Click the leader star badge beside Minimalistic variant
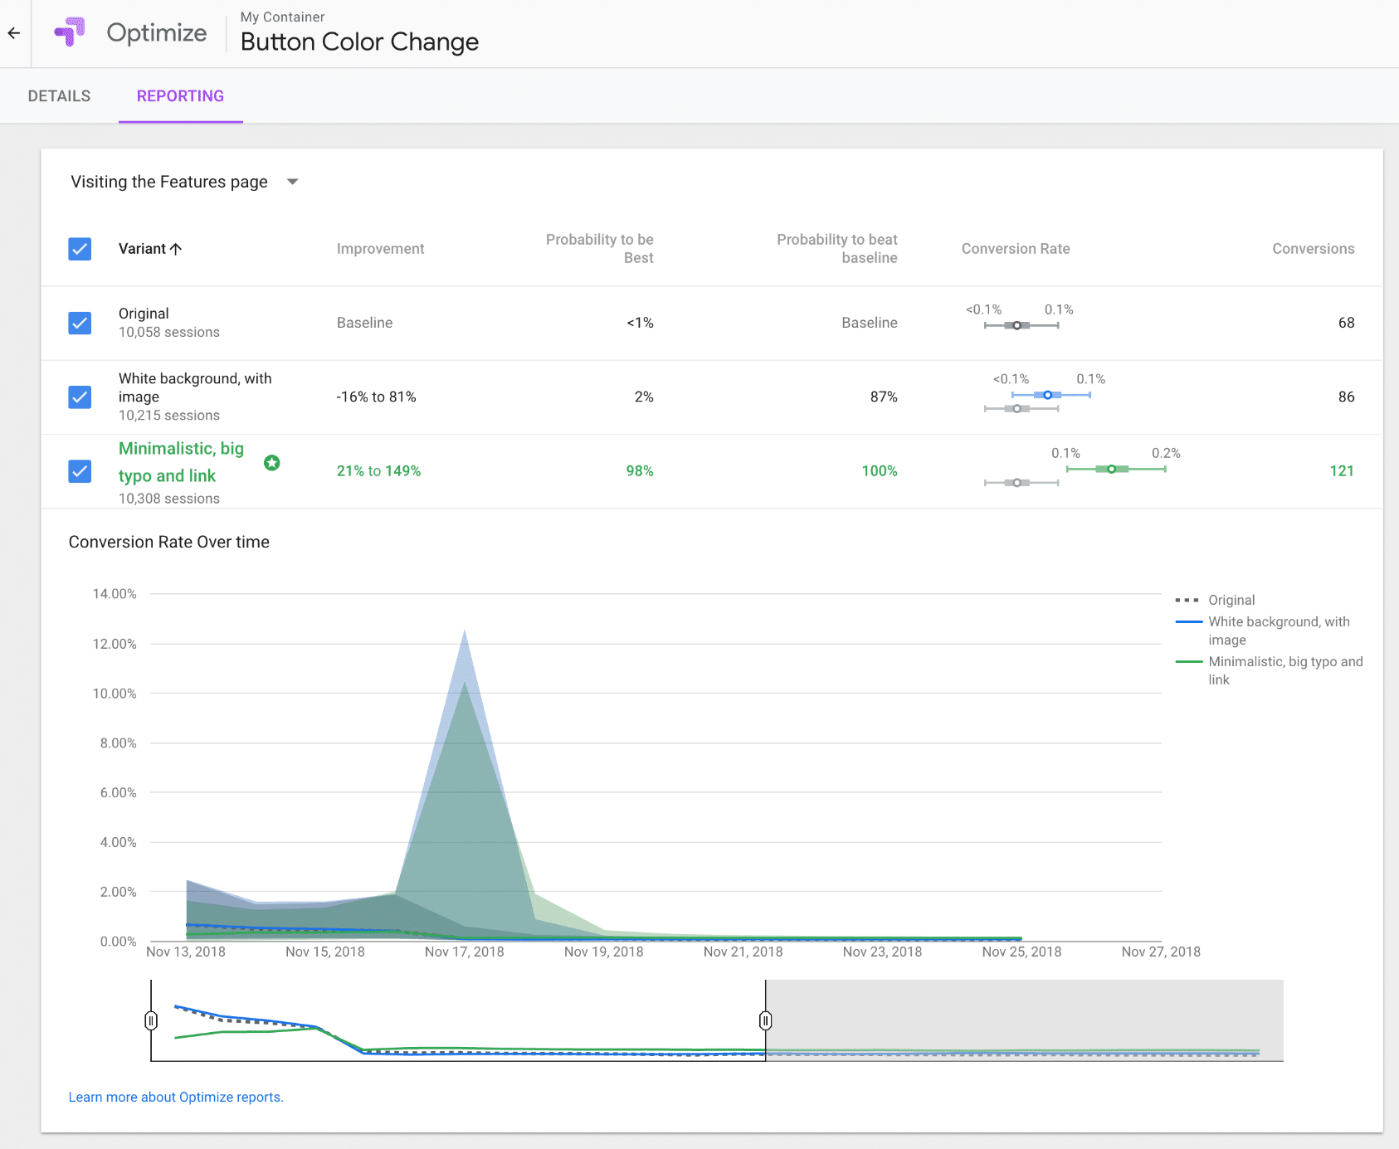Screen dimensions: 1399x1149 coord(272,463)
